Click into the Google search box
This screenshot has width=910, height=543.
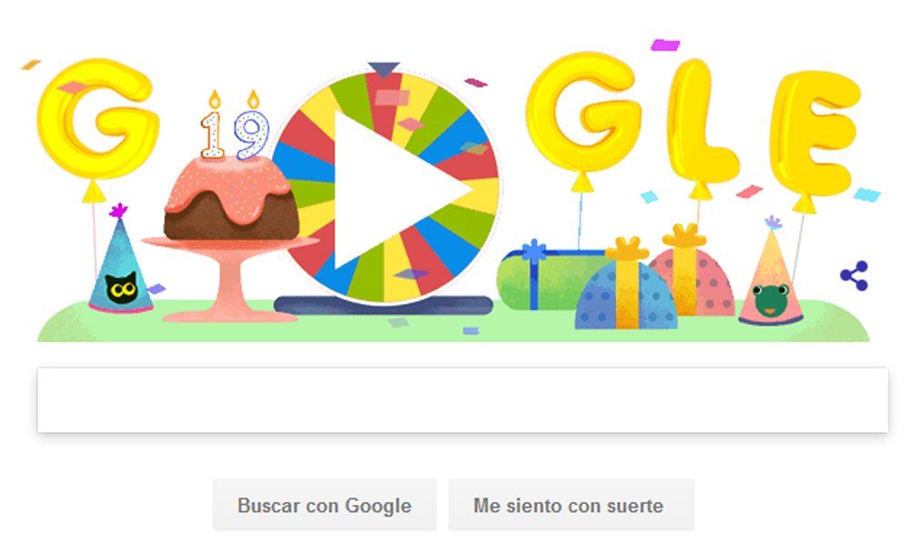pos(462,399)
